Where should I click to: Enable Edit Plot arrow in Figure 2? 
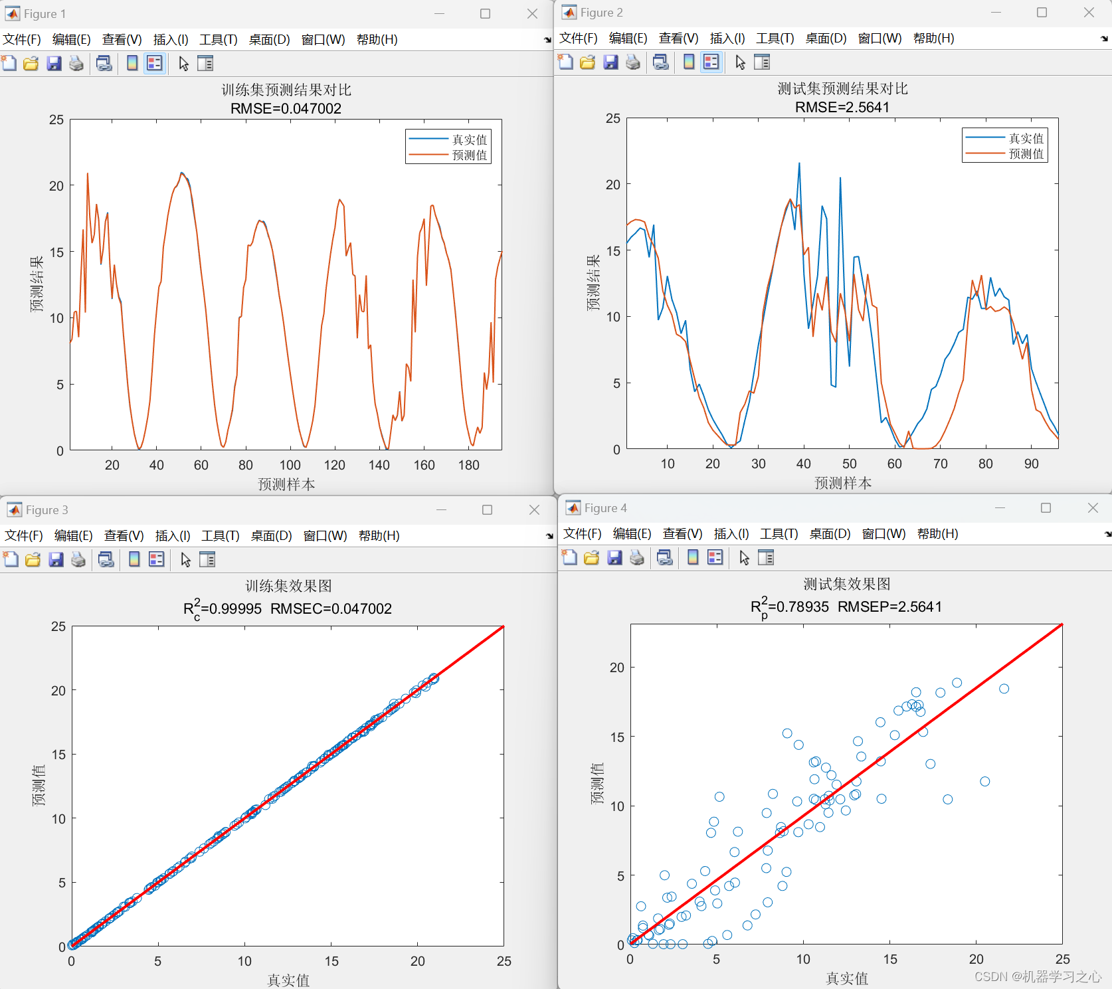click(x=740, y=62)
